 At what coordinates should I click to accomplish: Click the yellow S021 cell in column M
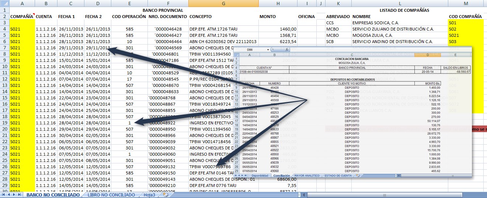click(x=465, y=35)
